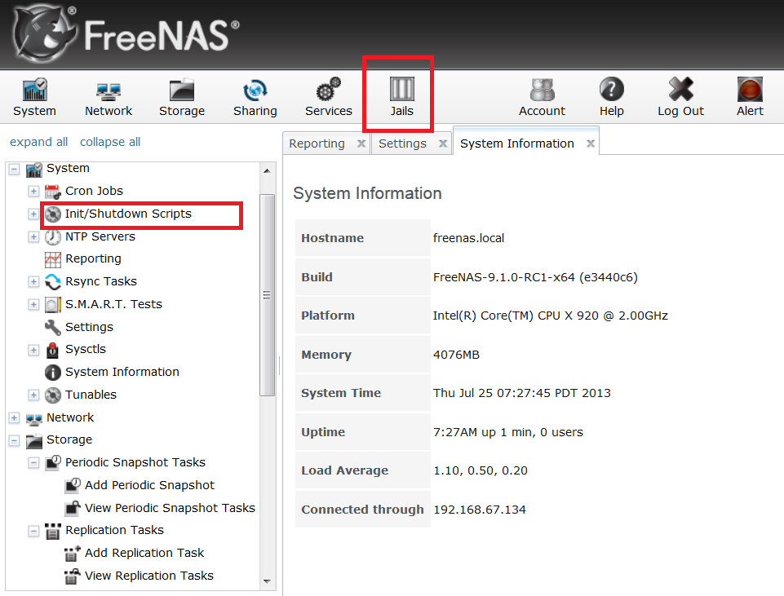Click the 'expand all' link
The height and width of the screenshot is (596, 784).
38,142
